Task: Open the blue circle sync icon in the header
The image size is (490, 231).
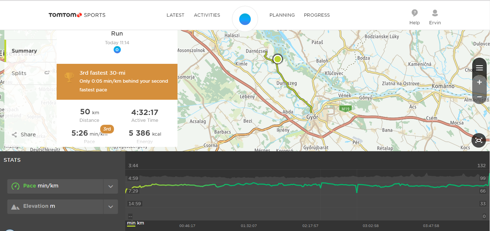Action: click(245, 19)
